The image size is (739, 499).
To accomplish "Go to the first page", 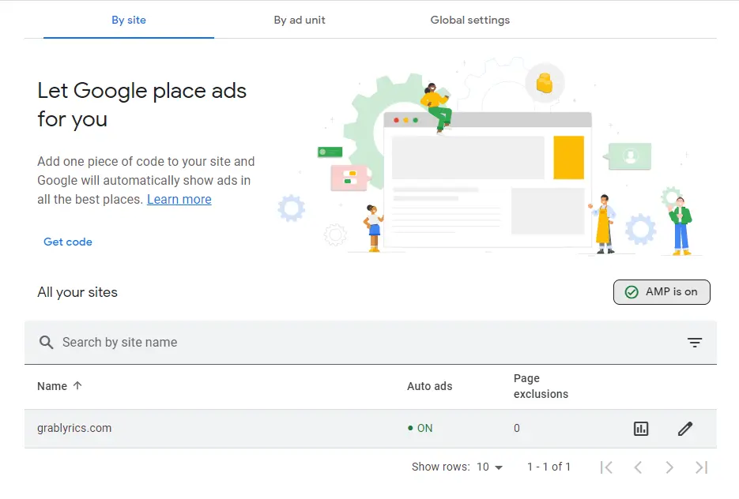I will click(606, 467).
